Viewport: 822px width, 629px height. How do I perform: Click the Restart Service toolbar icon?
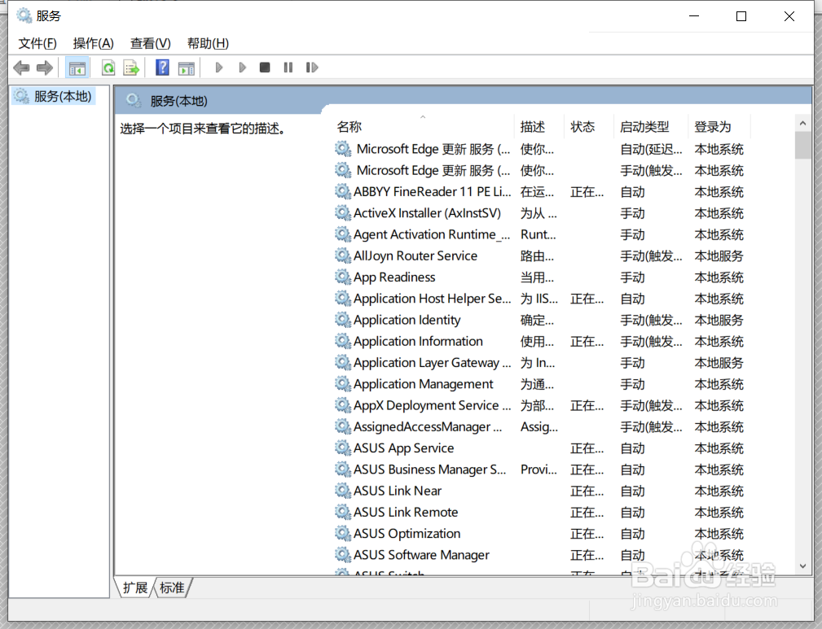pos(312,67)
